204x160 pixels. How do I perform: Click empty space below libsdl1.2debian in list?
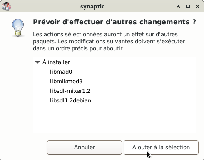(114, 119)
